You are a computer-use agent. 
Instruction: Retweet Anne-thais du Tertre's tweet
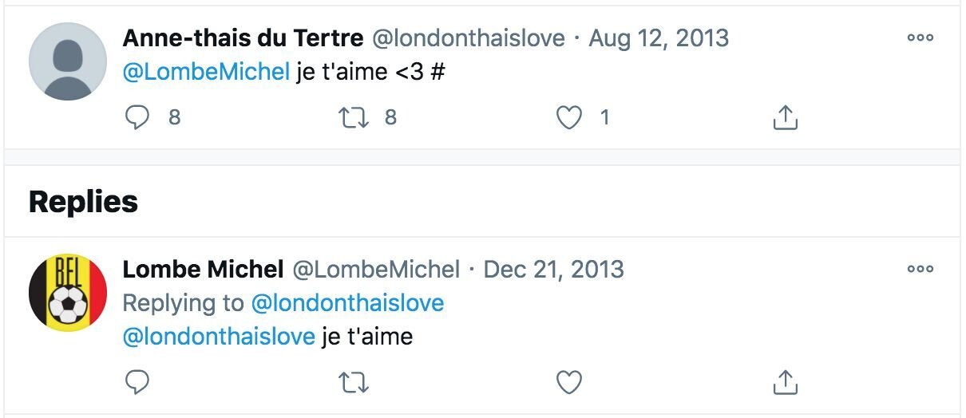point(353,118)
